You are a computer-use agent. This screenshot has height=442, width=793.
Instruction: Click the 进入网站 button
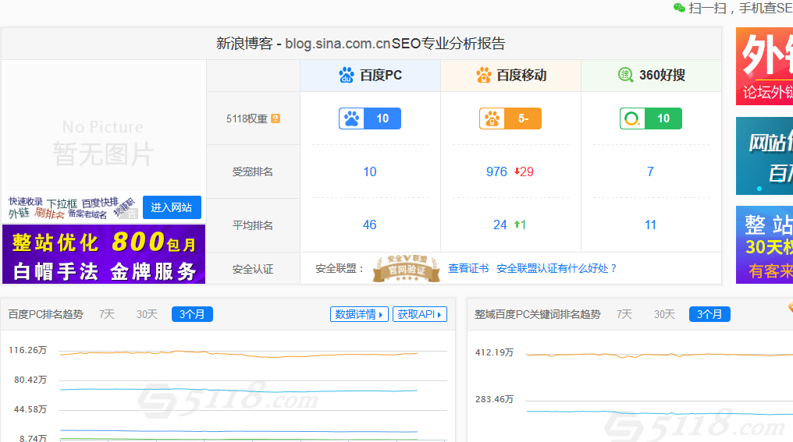172,207
